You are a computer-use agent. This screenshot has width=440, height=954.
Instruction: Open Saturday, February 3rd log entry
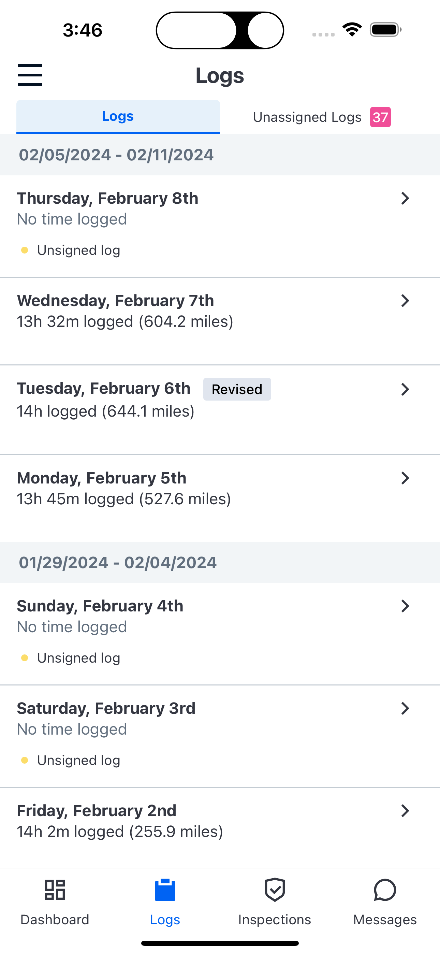click(x=220, y=736)
